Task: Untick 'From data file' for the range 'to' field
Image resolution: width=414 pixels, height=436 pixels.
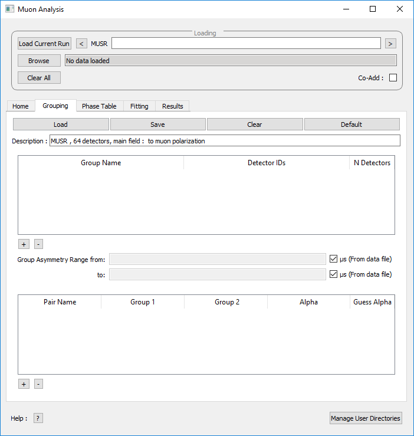Action: pos(334,274)
